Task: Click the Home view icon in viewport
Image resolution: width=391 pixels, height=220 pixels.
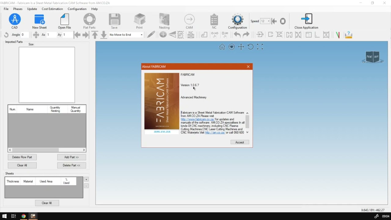Action: [x=222, y=47]
